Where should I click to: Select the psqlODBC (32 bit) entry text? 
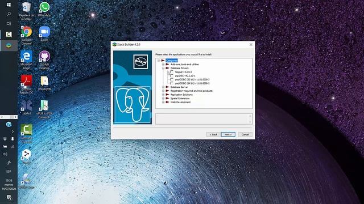(x=192, y=79)
